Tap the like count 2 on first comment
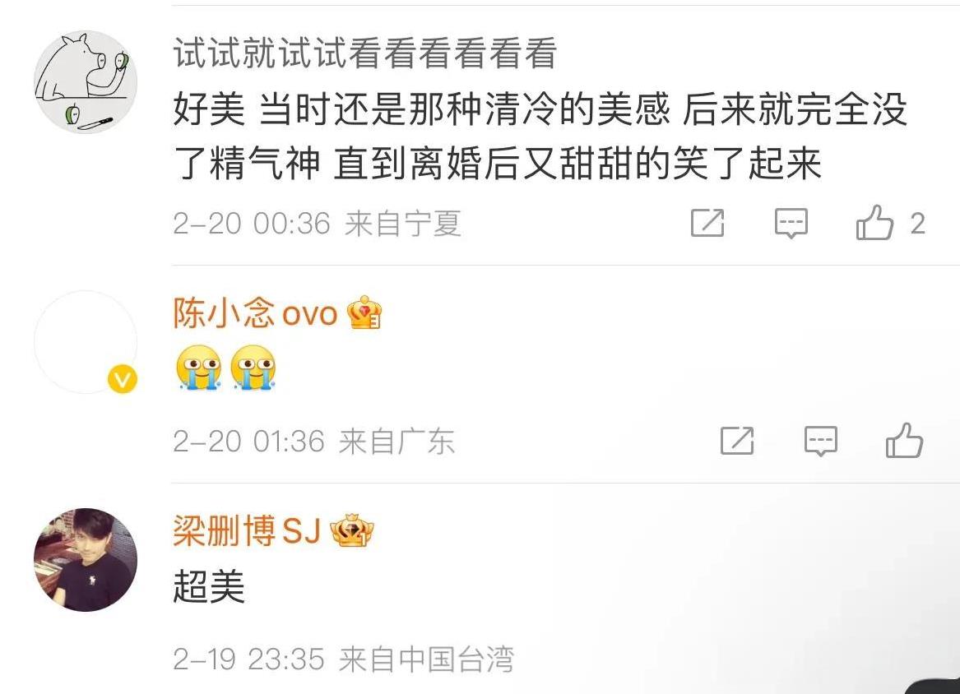The width and height of the screenshot is (960, 694). (917, 224)
